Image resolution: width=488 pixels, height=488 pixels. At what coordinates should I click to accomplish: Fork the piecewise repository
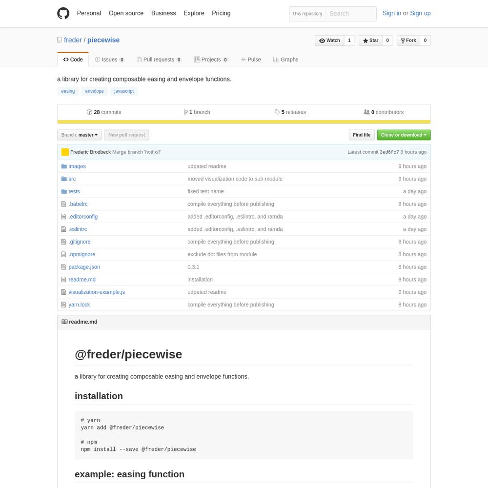pos(408,41)
